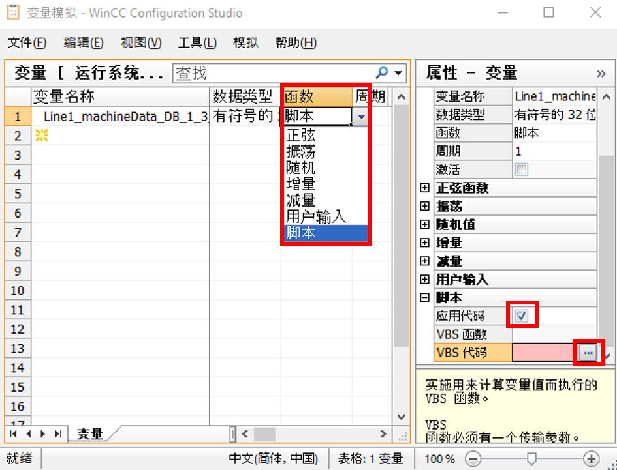Open the 编辑(E) menu
This screenshot has height=470, width=617.
point(84,42)
